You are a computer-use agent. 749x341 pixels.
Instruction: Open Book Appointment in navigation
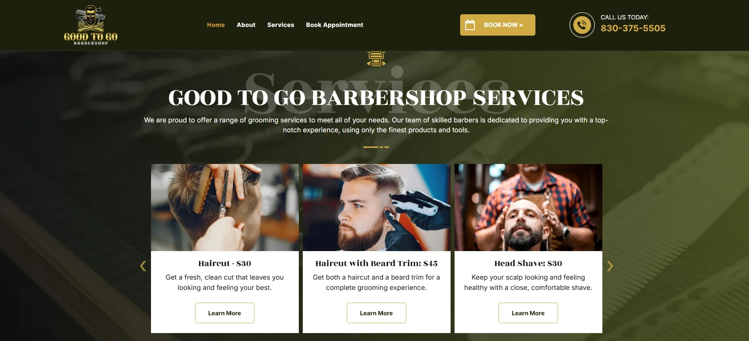334,25
